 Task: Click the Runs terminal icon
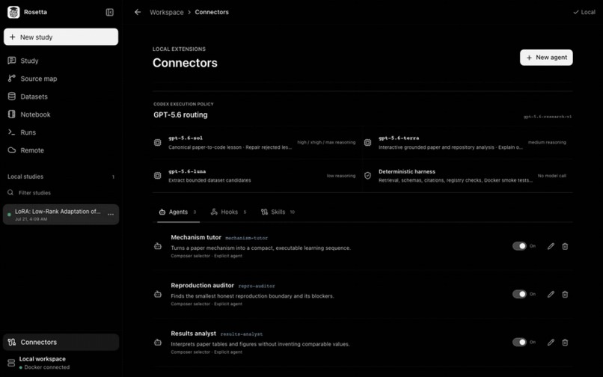[12, 132]
